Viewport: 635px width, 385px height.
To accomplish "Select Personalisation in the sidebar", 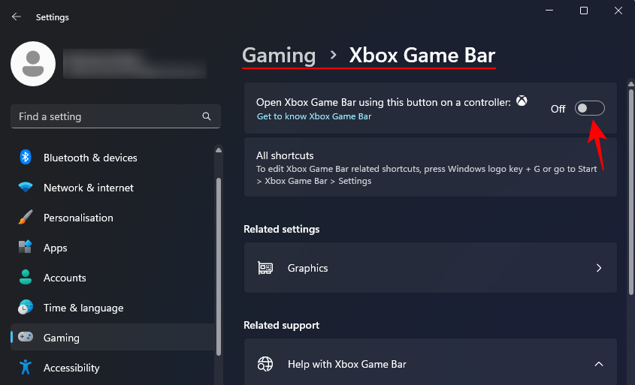I will pos(78,218).
